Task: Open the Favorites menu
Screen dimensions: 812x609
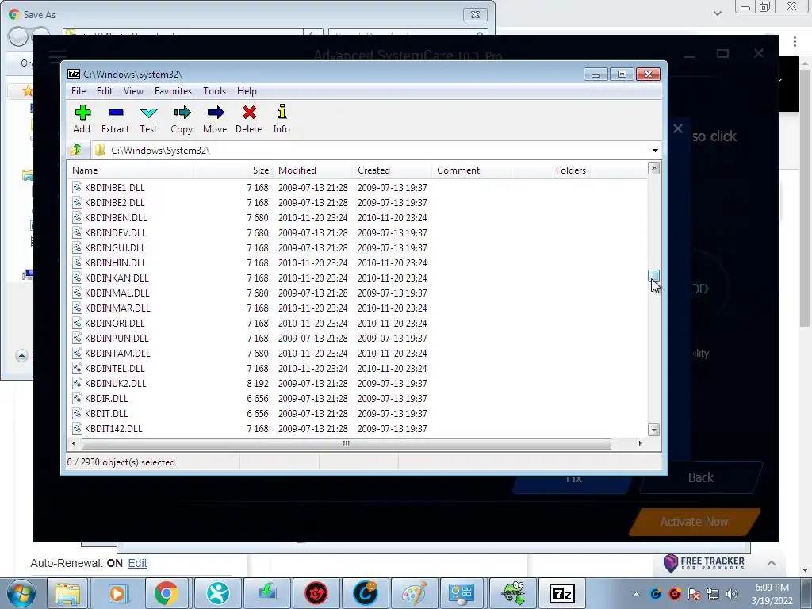Action: coord(173,91)
